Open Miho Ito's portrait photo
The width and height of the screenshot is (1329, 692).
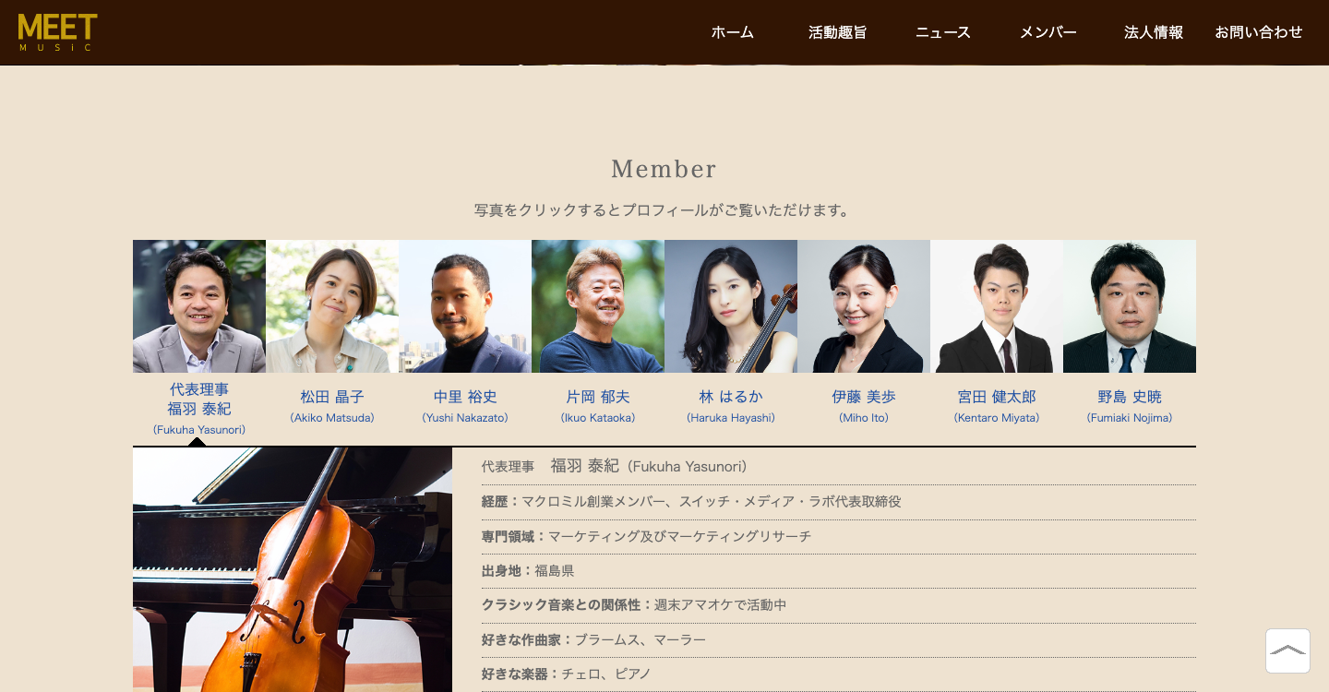coord(864,306)
